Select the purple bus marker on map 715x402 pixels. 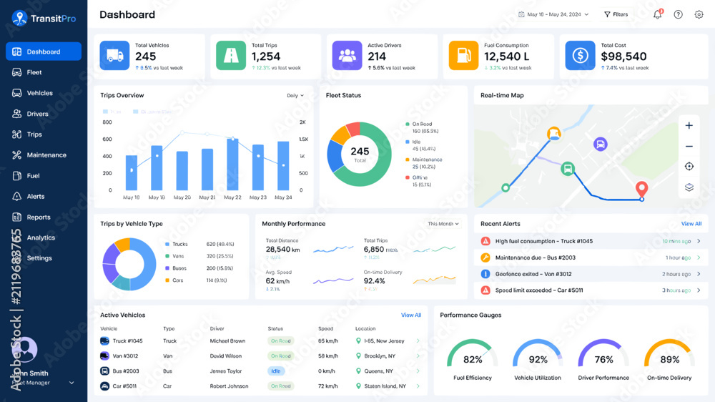(x=600, y=144)
